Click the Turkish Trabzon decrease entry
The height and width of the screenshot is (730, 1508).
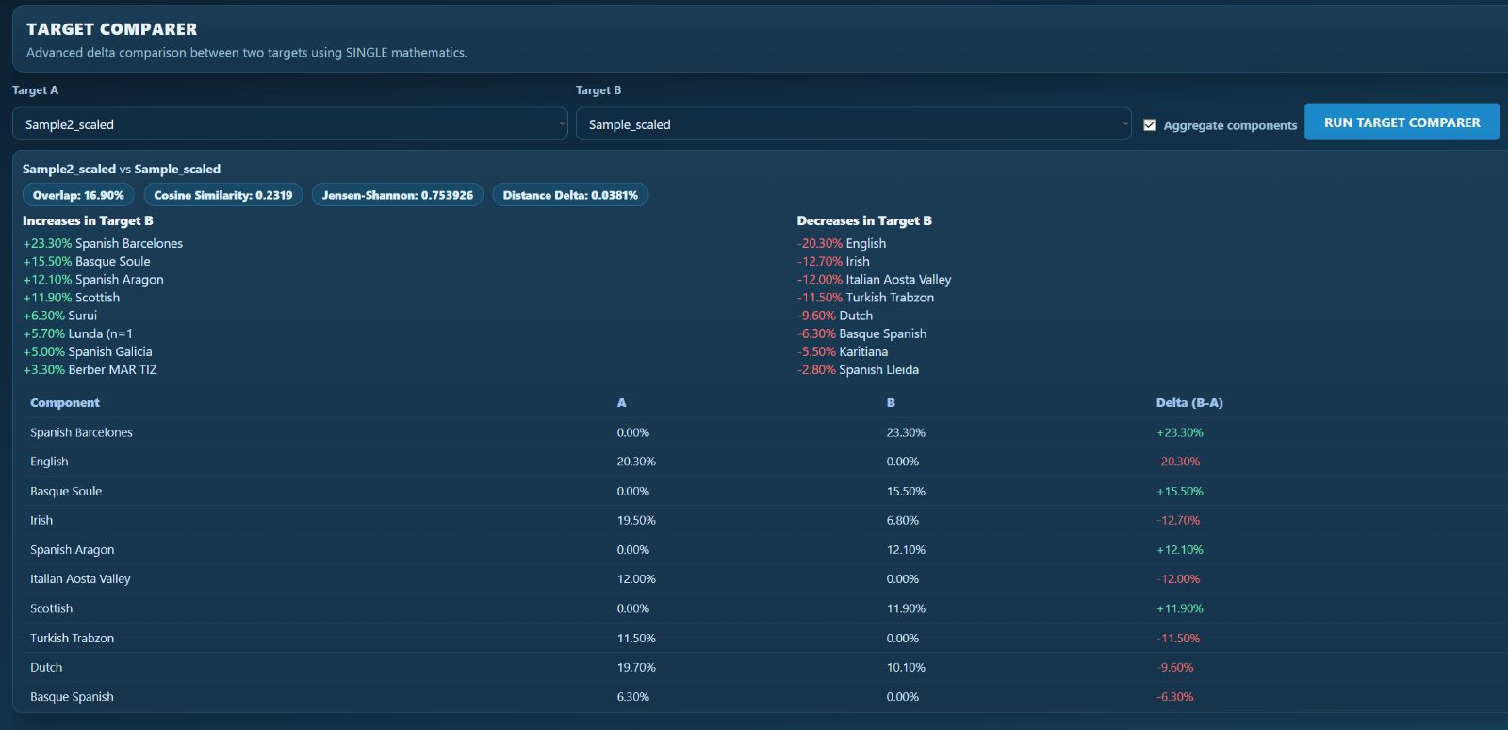coord(889,298)
